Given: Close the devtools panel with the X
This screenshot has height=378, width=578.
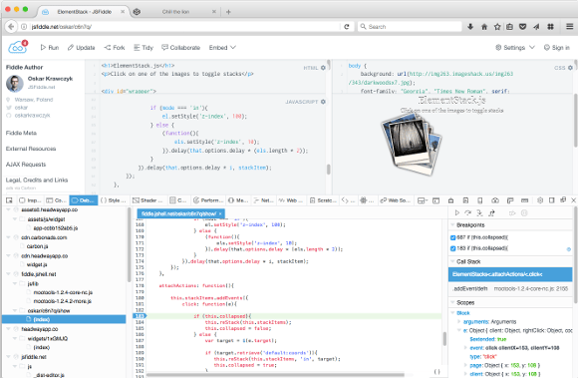Looking at the screenshot, I should click(573, 200).
